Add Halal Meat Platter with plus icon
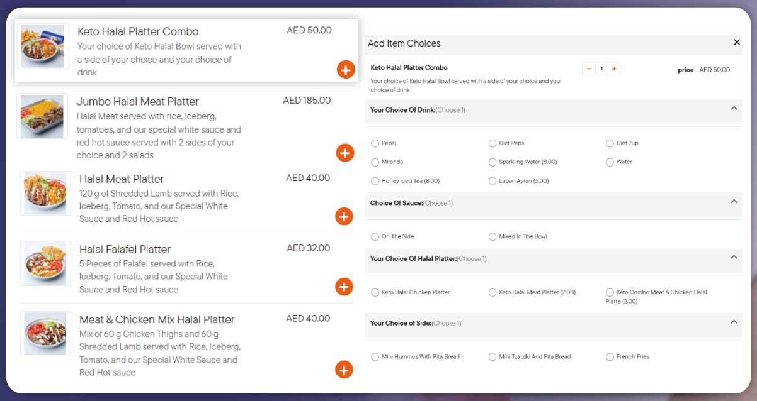 tap(344, 217)
